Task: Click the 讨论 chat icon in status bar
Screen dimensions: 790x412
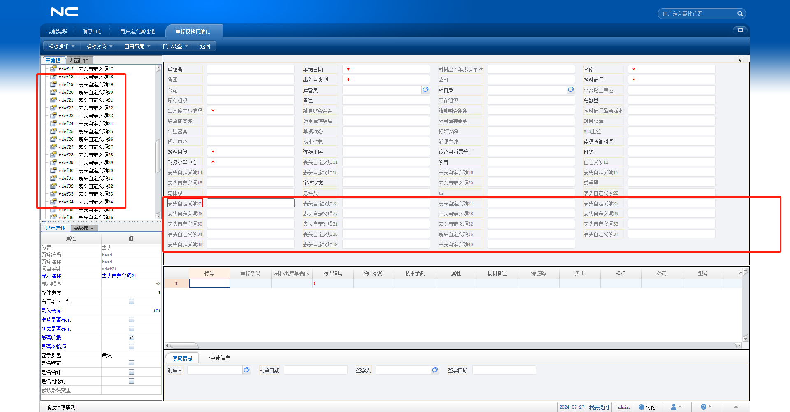Action: [641, 407]
